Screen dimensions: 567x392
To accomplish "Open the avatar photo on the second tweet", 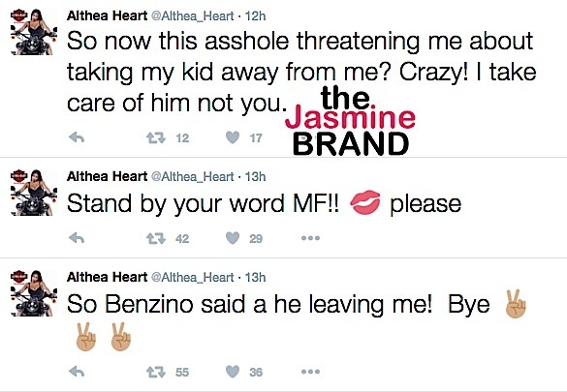I will tap(34, 193).
